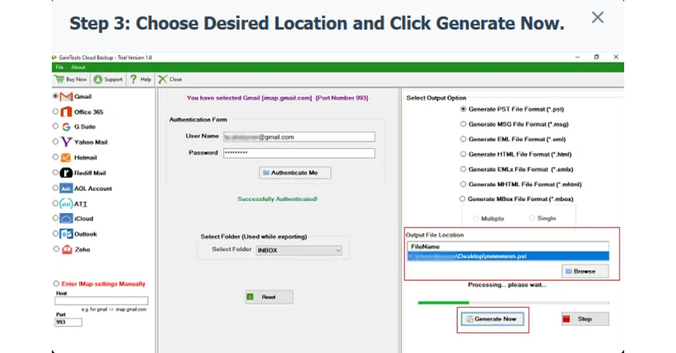The width and height of the screenshot is (676, 353).
Task: Click the iCloud cloud icon
Action: coord(66,219)
